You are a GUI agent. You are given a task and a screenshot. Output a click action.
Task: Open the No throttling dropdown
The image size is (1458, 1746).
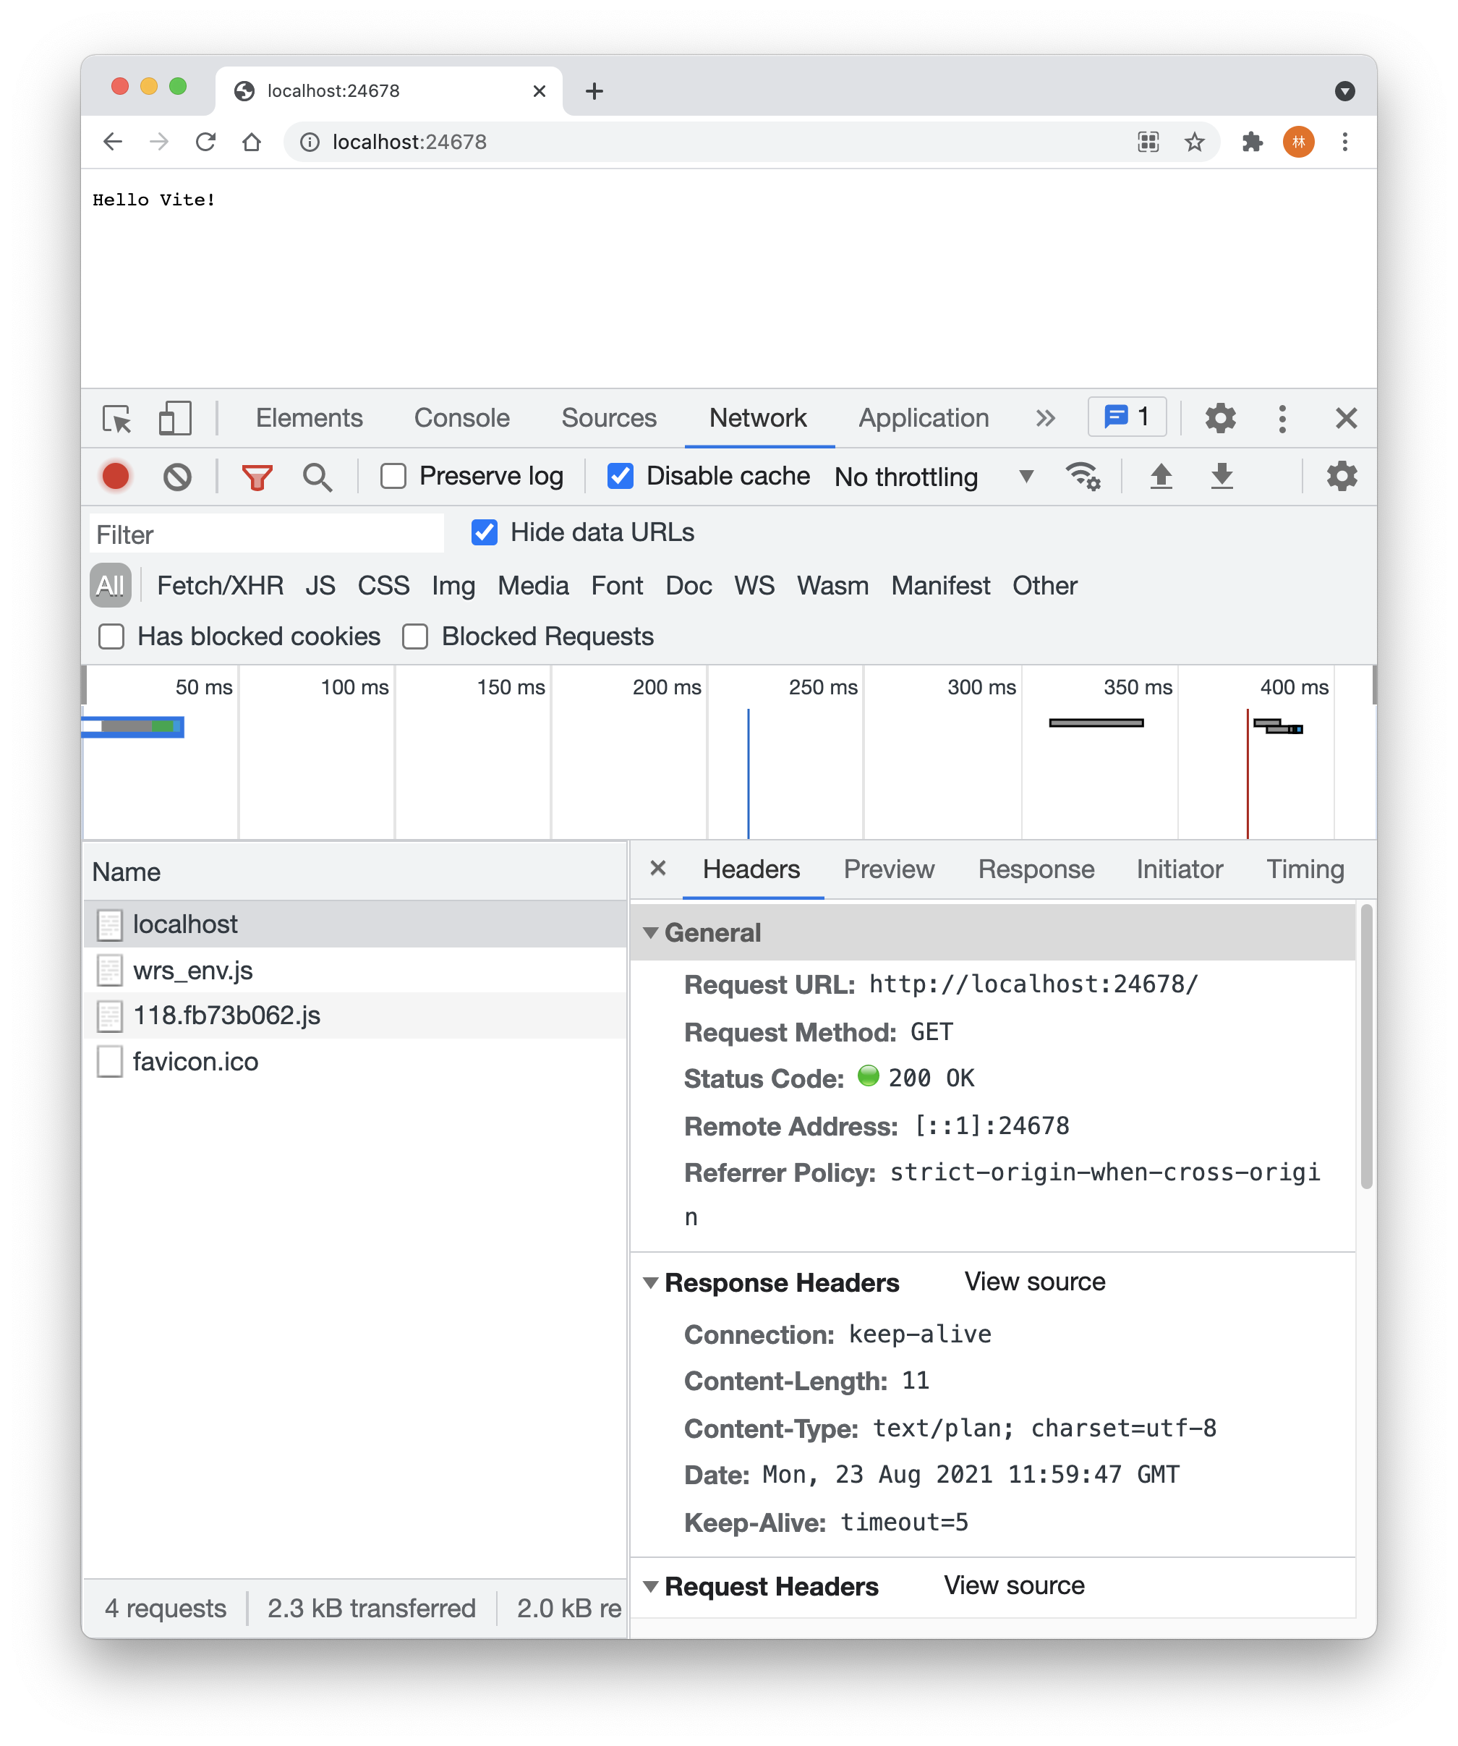click(x=934, y=477)
